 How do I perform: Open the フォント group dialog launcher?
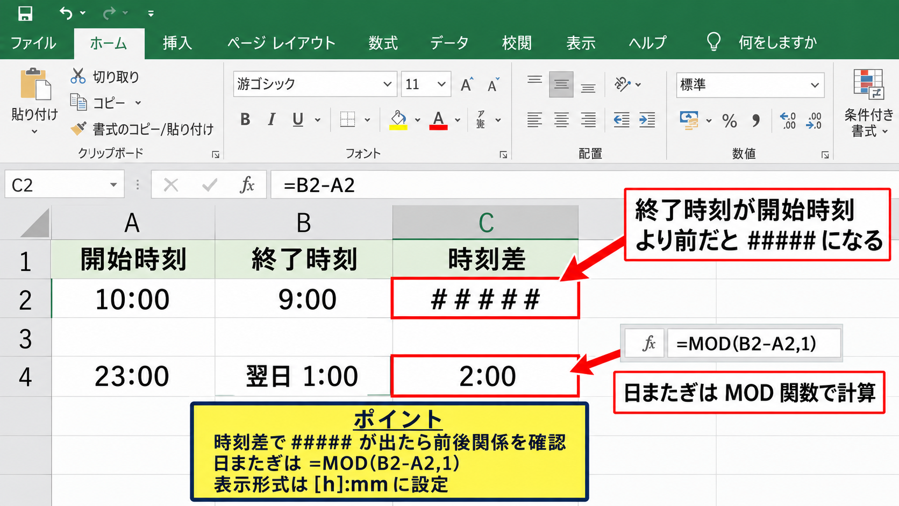(x=503, y=155)
